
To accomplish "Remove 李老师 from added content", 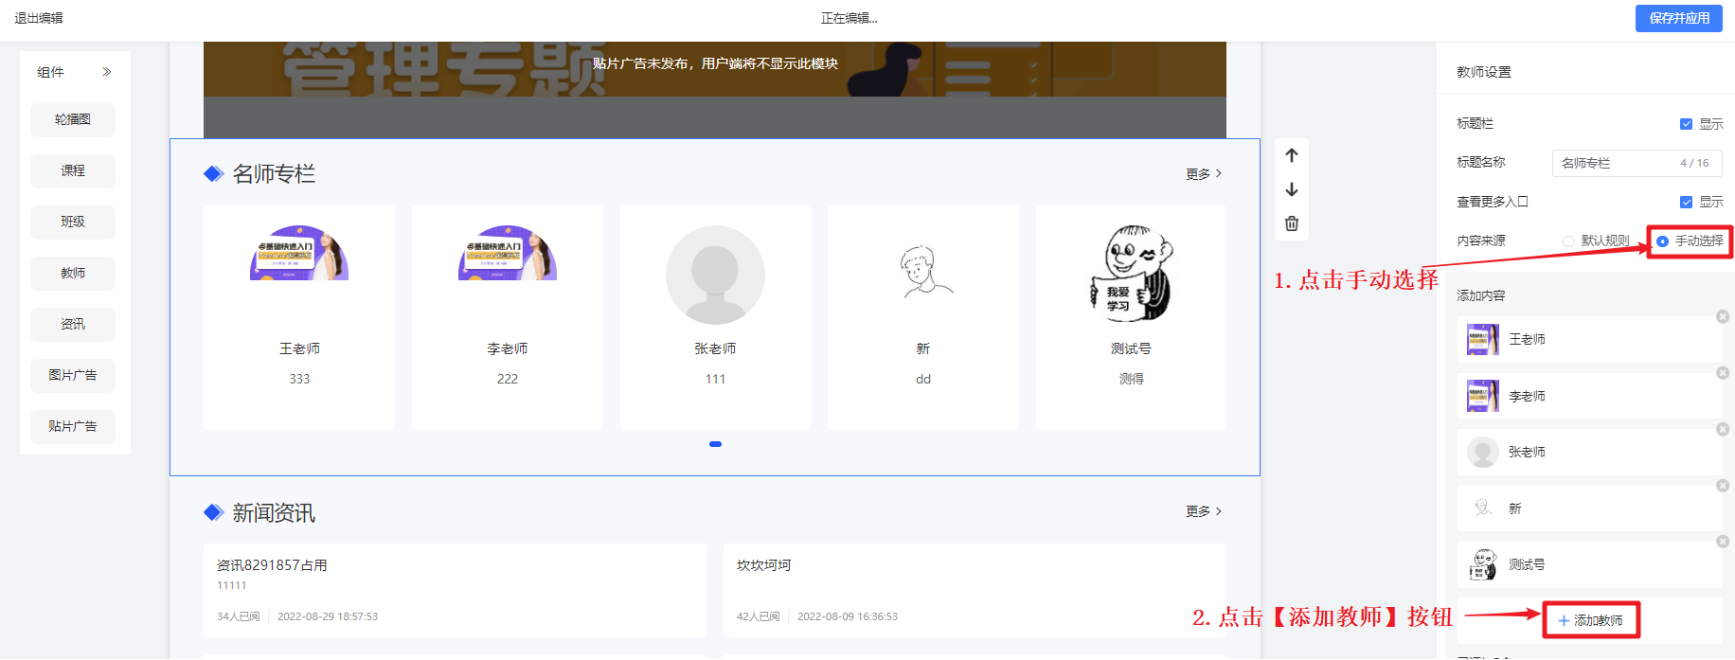I will click(1723, 373).
